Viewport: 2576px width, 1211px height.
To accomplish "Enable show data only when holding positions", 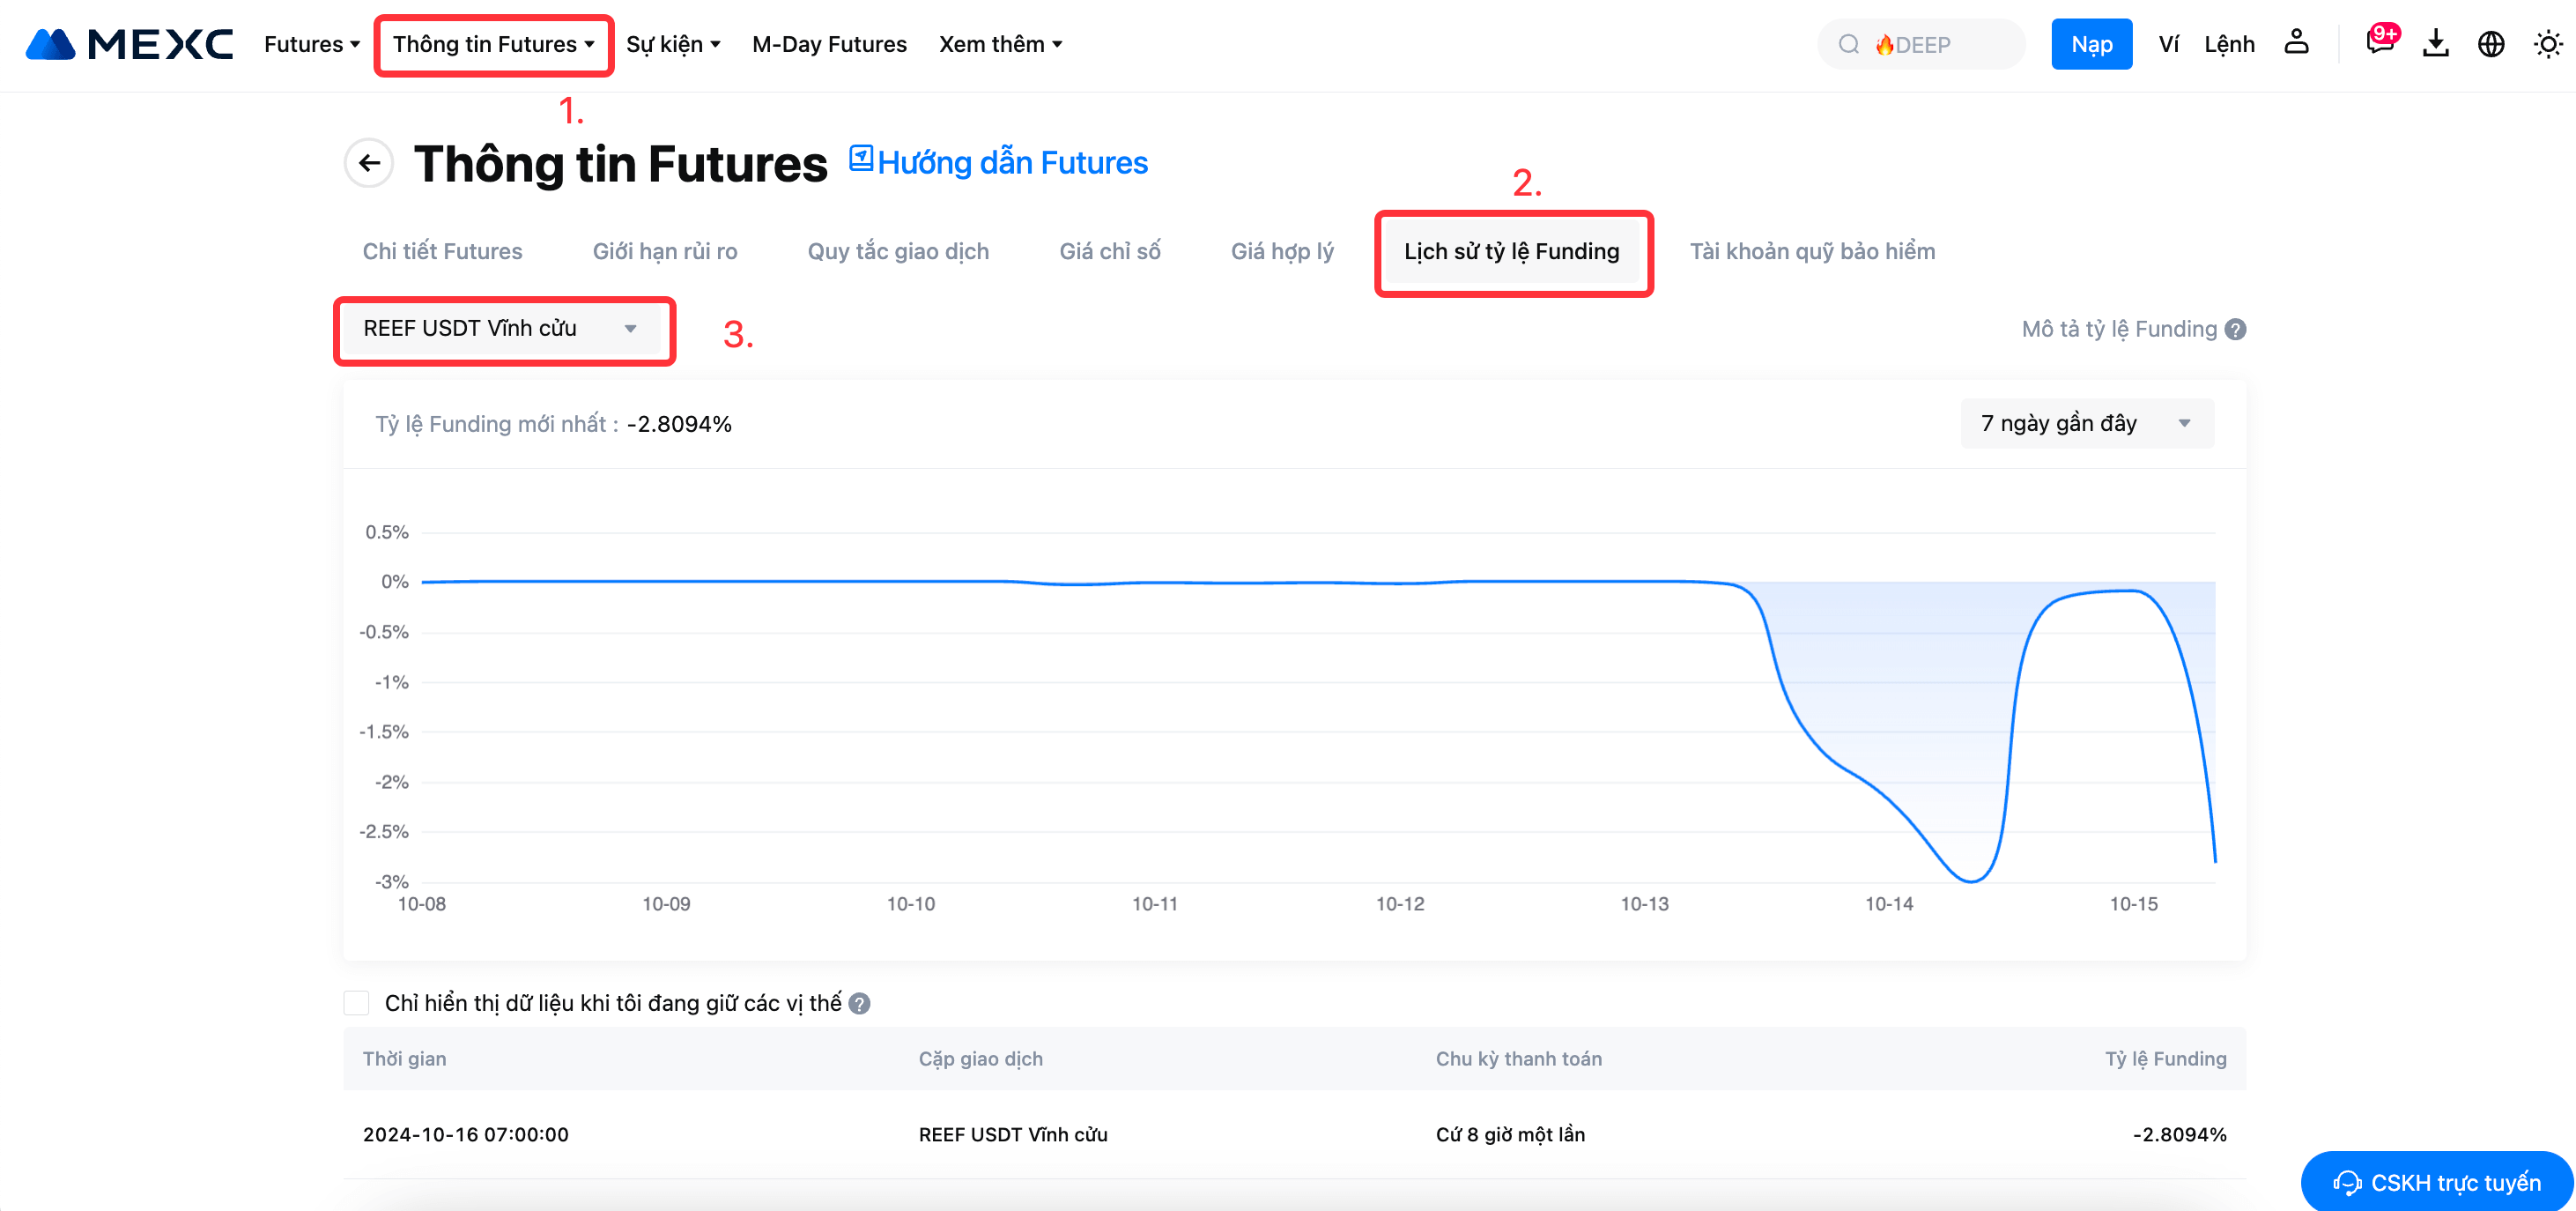I will [x=357, y=1003].
